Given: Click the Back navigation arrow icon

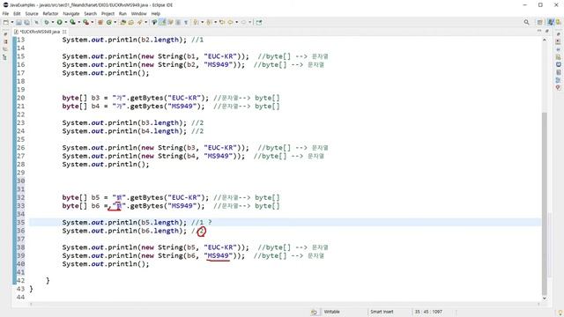Looking at the screenshot, I should pyautogui.click(x=230, y=22).
